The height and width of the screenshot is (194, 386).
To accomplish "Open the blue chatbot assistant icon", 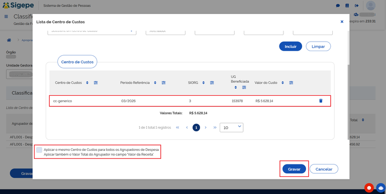I will pos(381,188).
